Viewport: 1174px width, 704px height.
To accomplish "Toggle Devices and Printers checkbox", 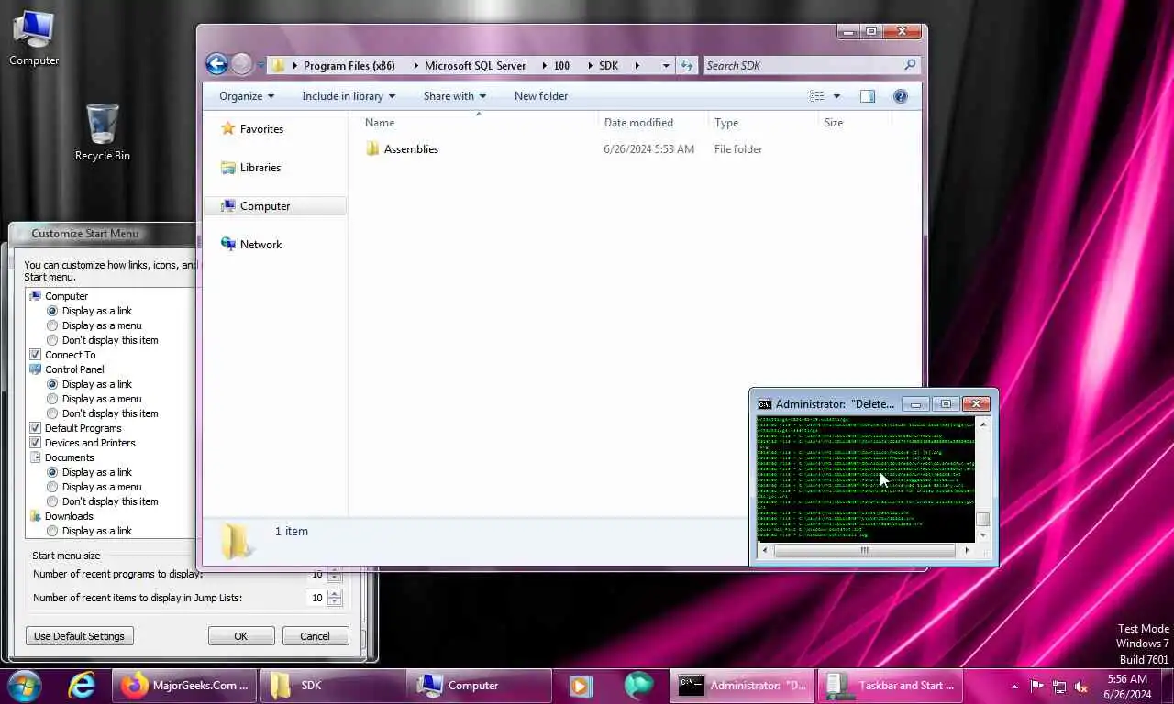I will (36, 443).
